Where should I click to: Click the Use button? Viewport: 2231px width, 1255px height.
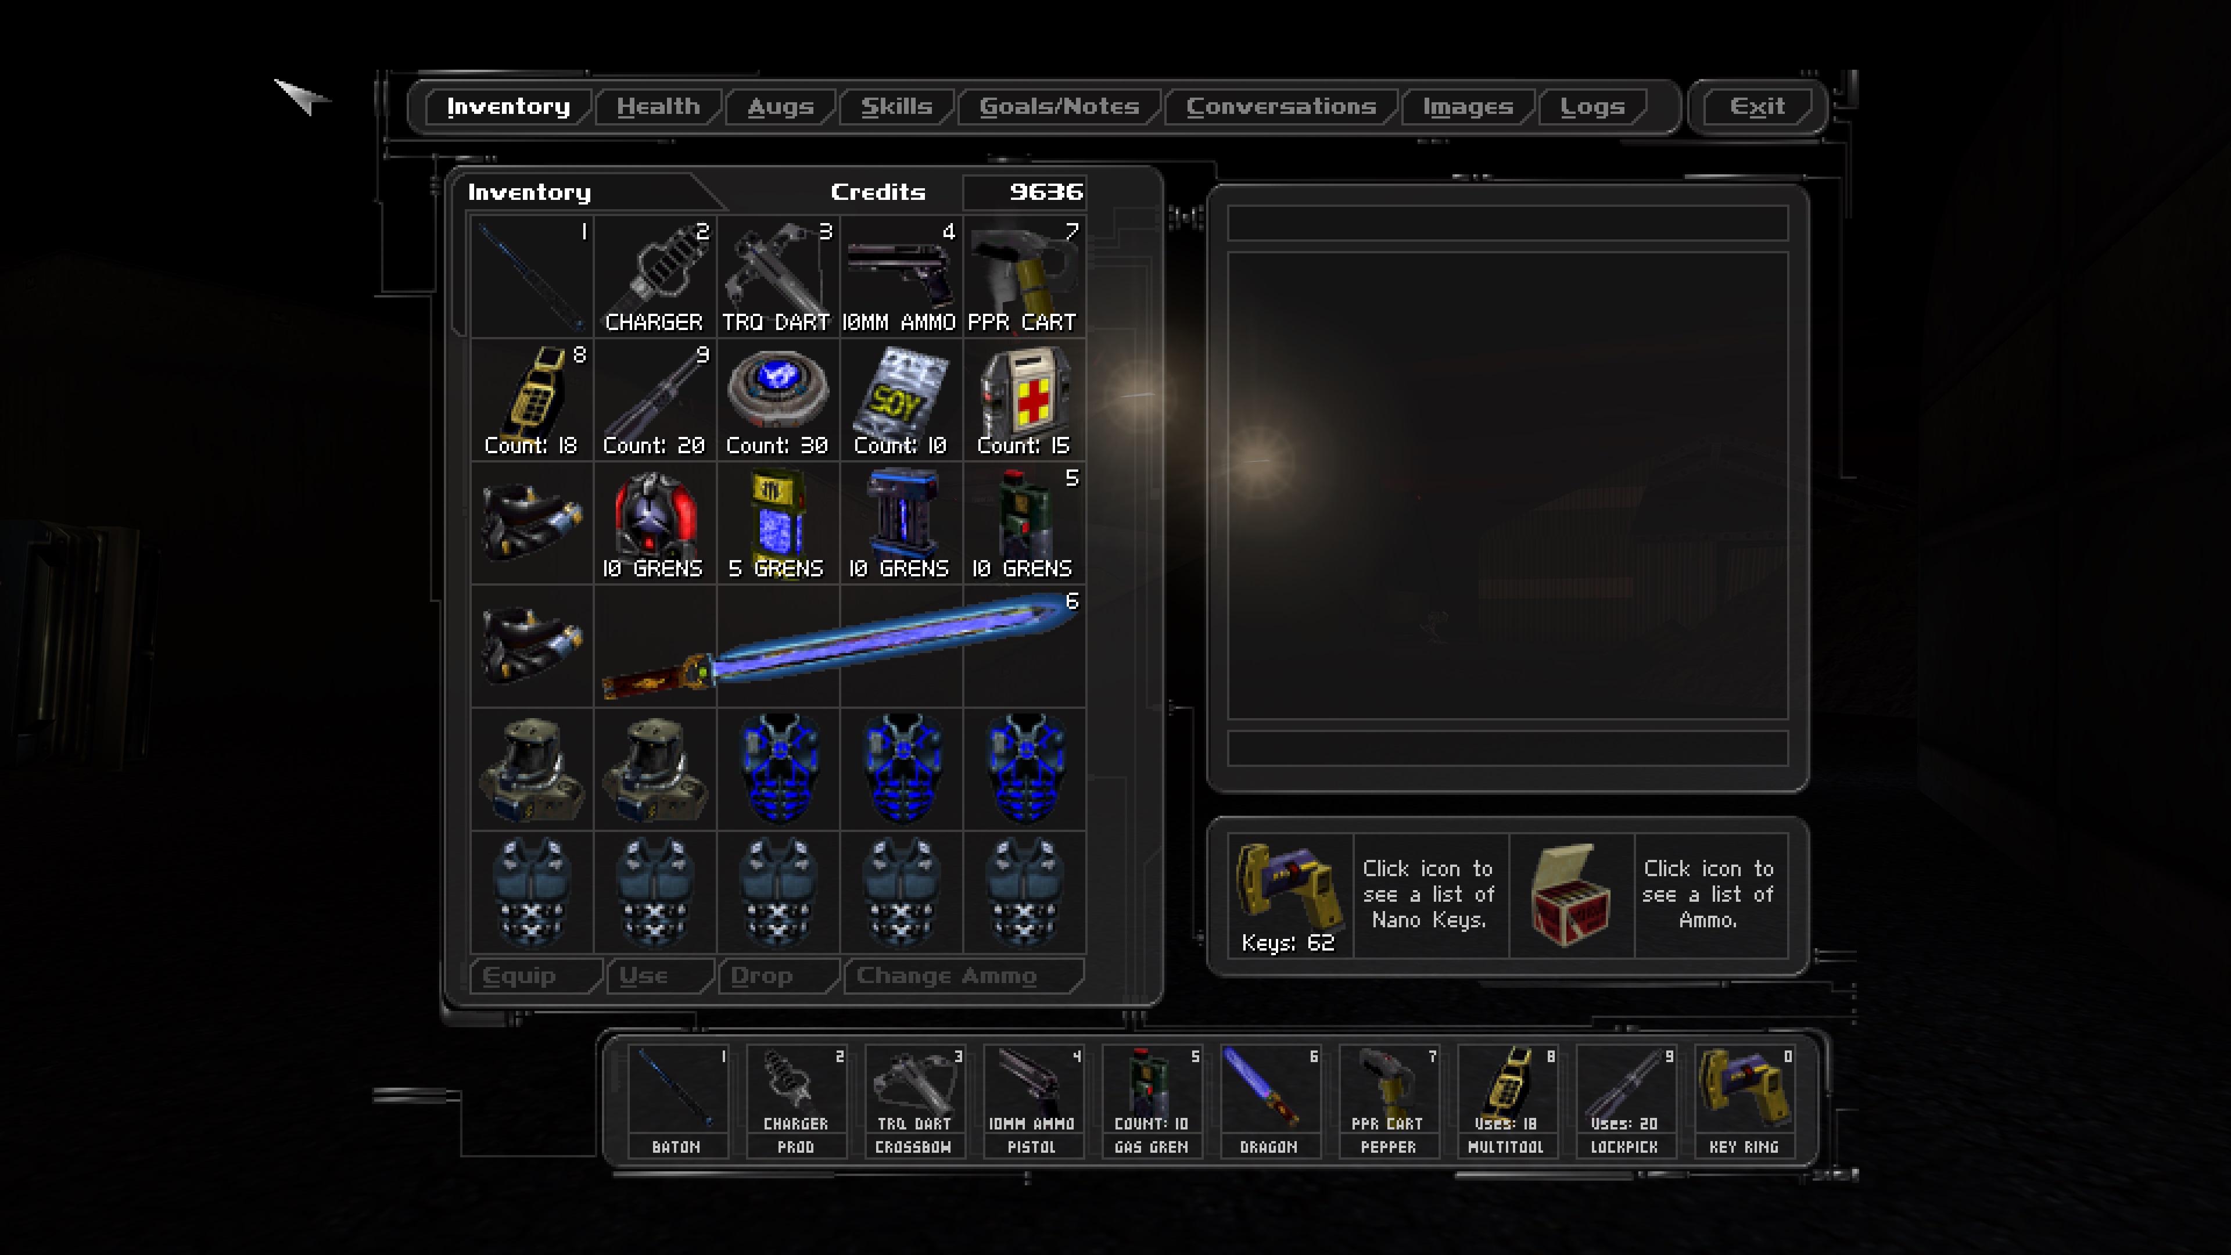click(x=660, y=976)
